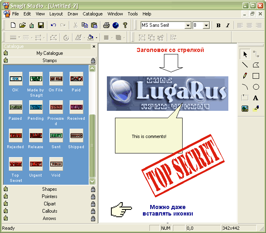Image resolution: width=266 pixels, height=233 pixels.
Task: Open the MS Sans Serif font dropdown
Action: [188, 26]
